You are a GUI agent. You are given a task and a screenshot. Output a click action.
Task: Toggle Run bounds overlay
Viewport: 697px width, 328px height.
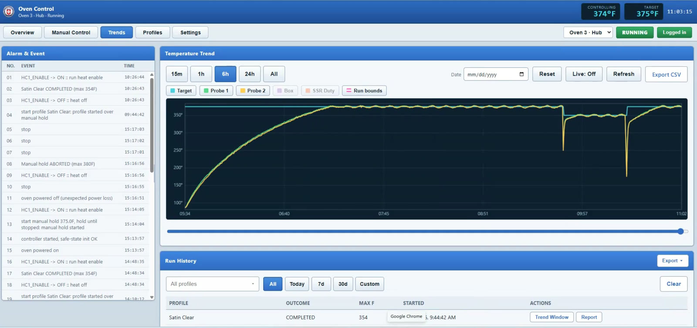pyautogui.click(x=364, y=90)
